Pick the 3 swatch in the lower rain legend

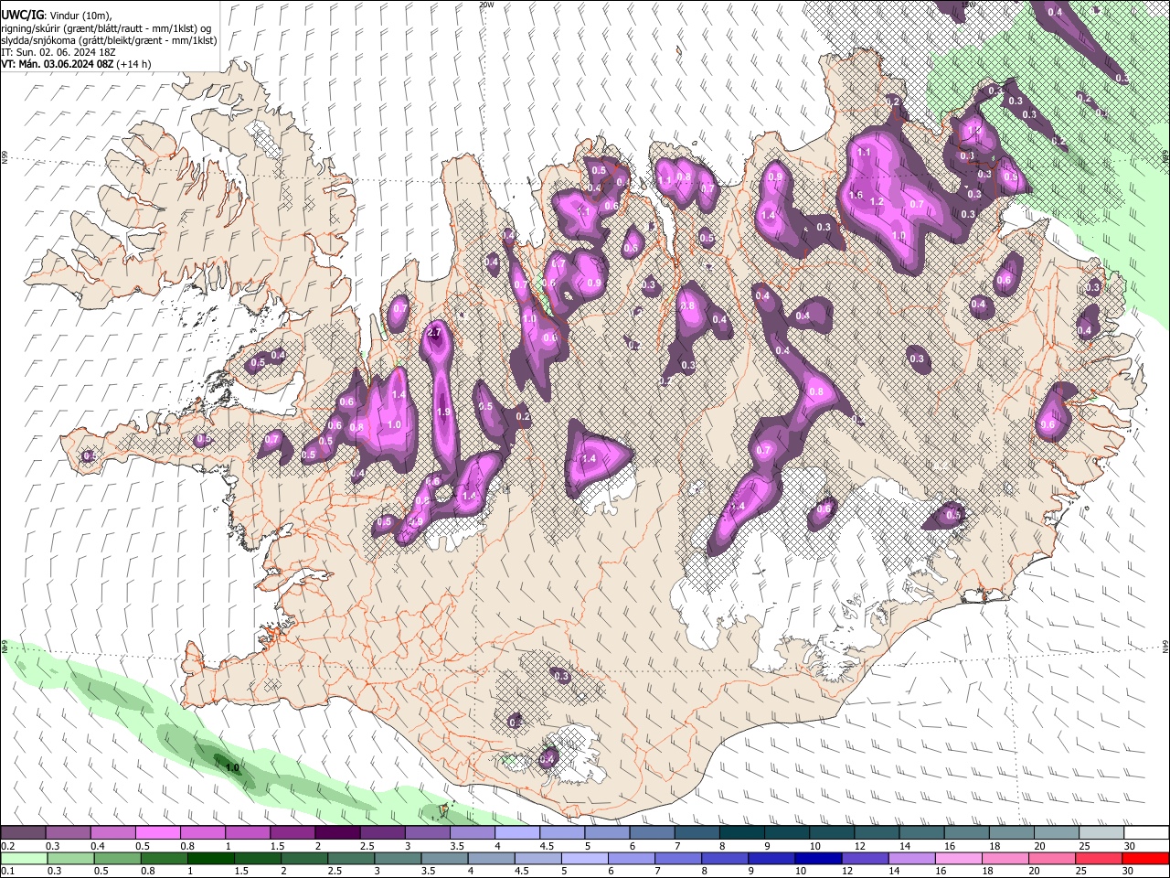(x=398, y=858)
